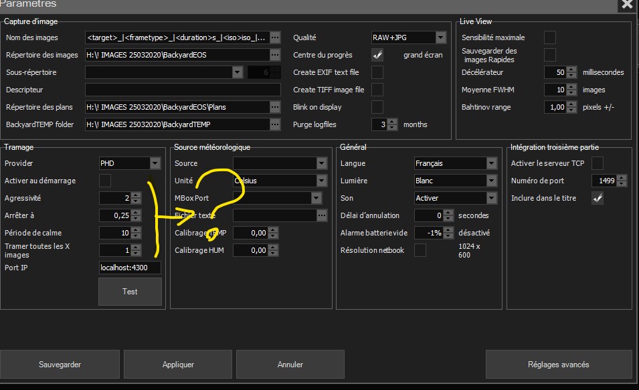Open the Provider PHD dropdown
Viewport: 639px width, 390px height.
155,163
